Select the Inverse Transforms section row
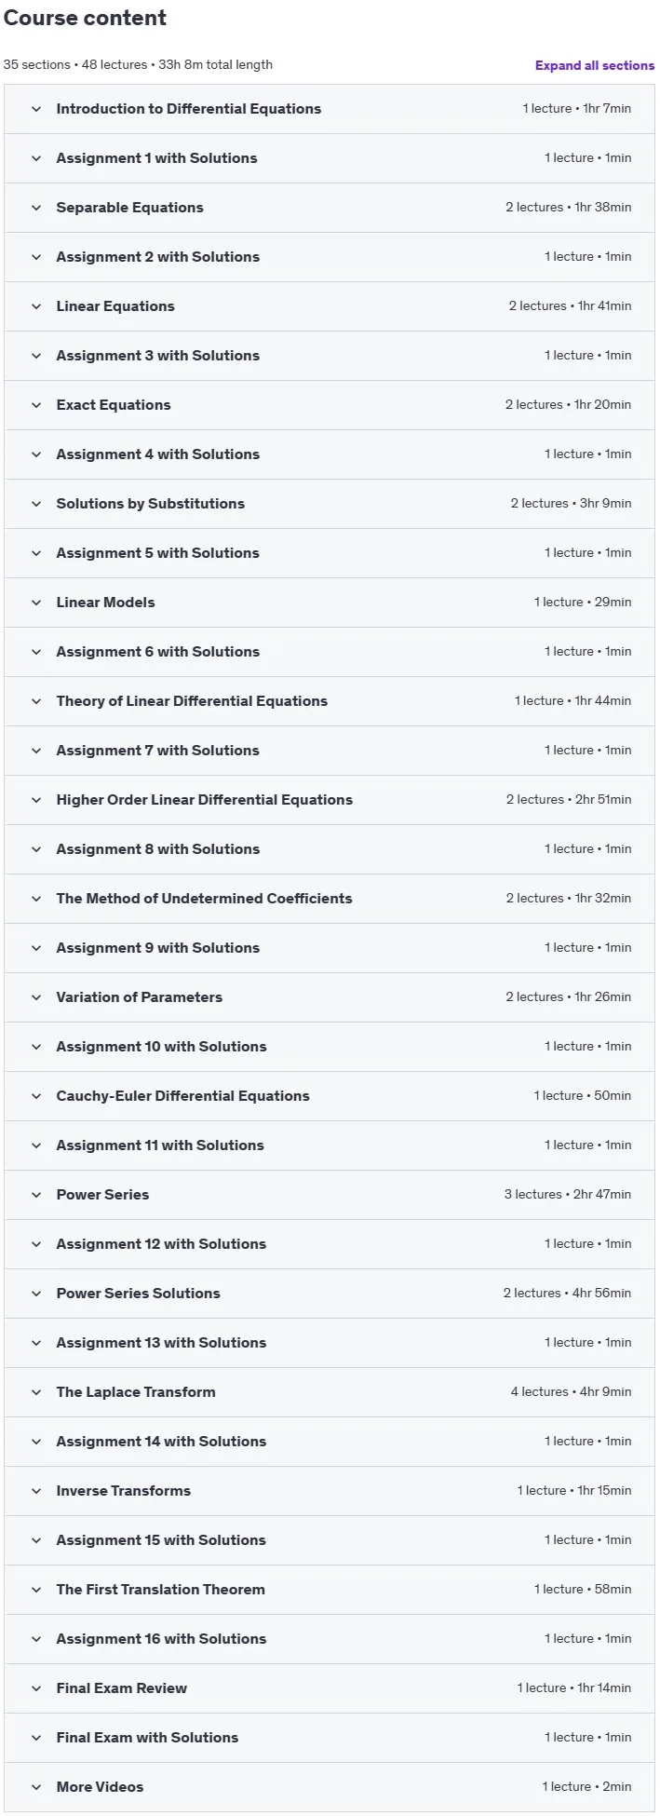The width and height of the screenshot is (660, 1816). tap(330, 1491)
